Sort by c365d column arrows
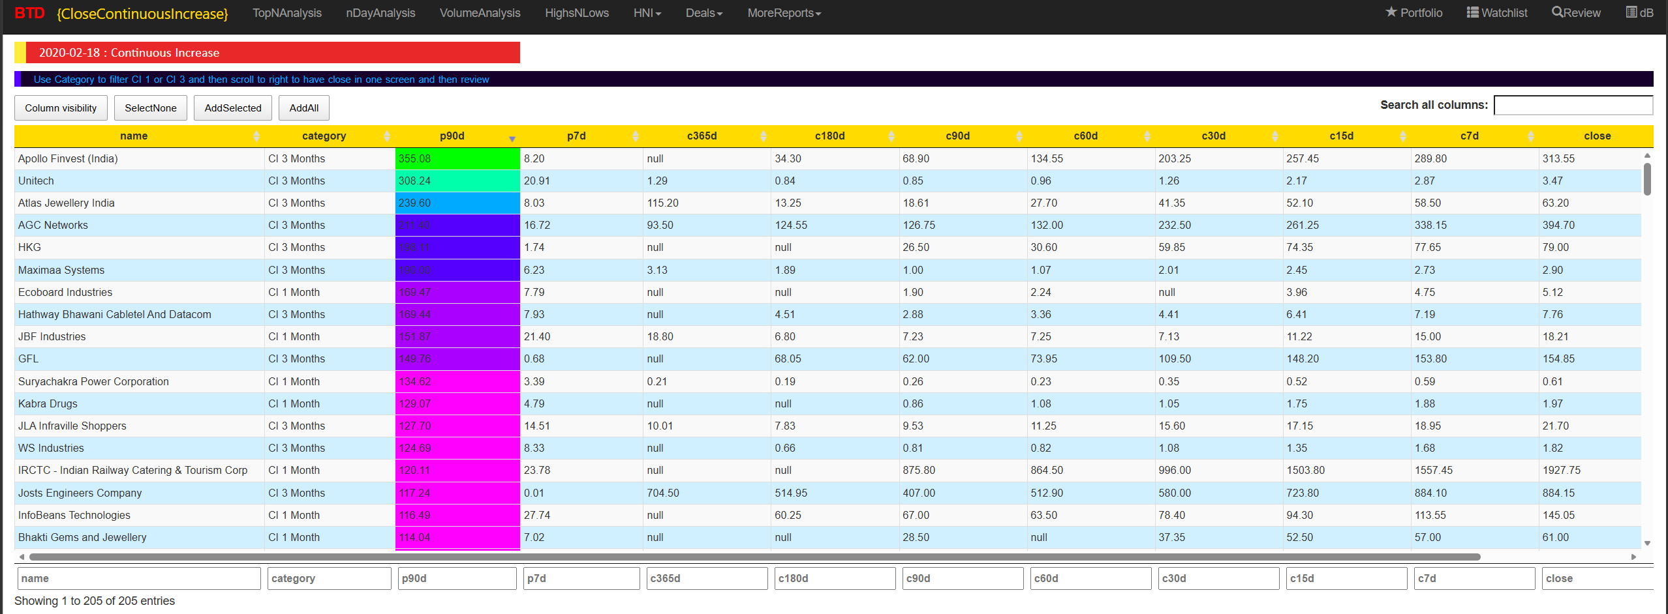Image resolution: width=1668 pixels, height=614 pixels. point(764,136)
